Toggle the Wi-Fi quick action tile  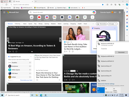pyautogui.click(x=101, y=90)
